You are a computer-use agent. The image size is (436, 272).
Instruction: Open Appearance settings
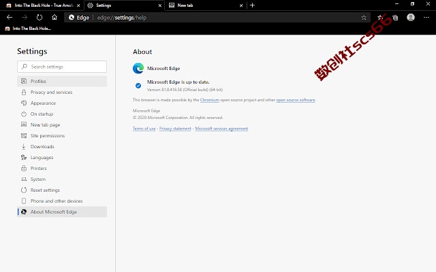pyautogui.click(x=62, y=103)
